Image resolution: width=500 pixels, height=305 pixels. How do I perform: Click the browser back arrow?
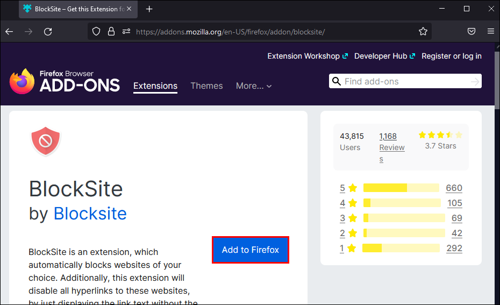click(9, 32)
